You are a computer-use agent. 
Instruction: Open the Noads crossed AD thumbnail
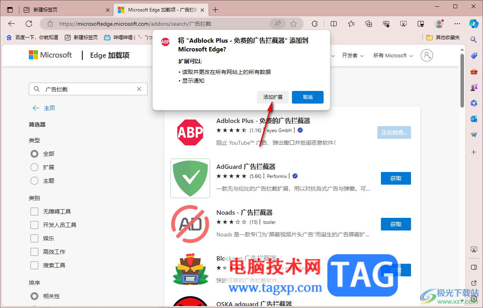pyautogui.click(x=190, y=224)
